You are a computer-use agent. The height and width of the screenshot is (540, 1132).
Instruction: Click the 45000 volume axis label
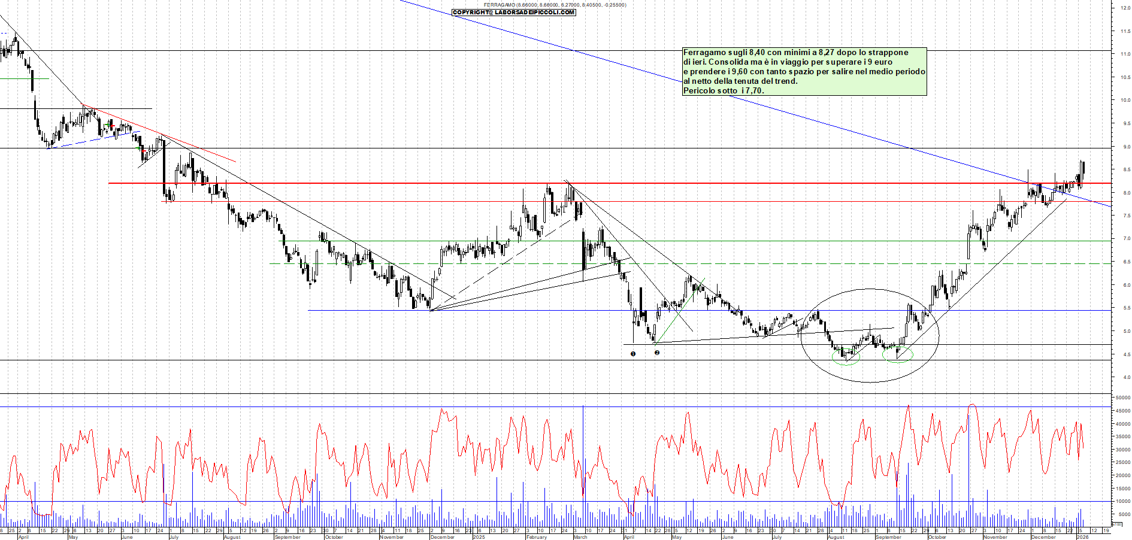point(1122,411)
